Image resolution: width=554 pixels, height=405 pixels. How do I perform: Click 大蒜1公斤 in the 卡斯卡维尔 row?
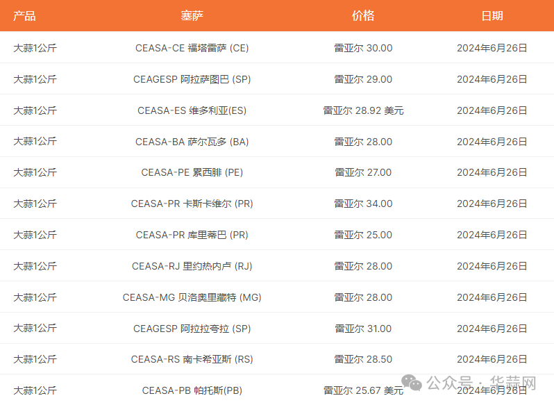click(x=35, y=204)
